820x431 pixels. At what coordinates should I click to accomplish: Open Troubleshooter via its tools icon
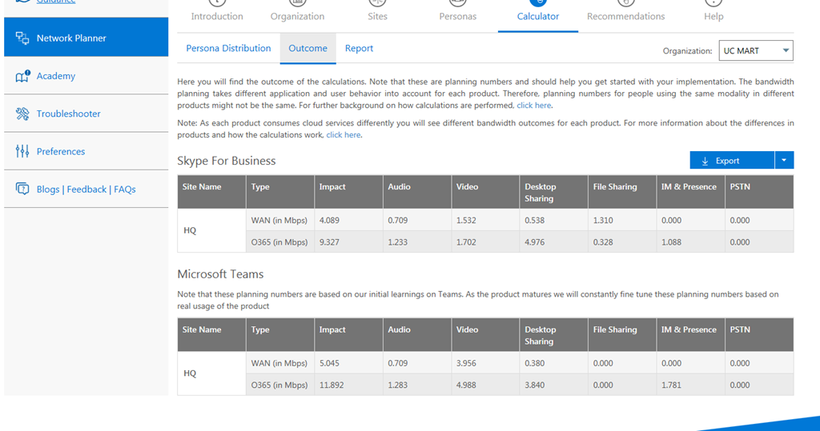click(x=22, y=114)
